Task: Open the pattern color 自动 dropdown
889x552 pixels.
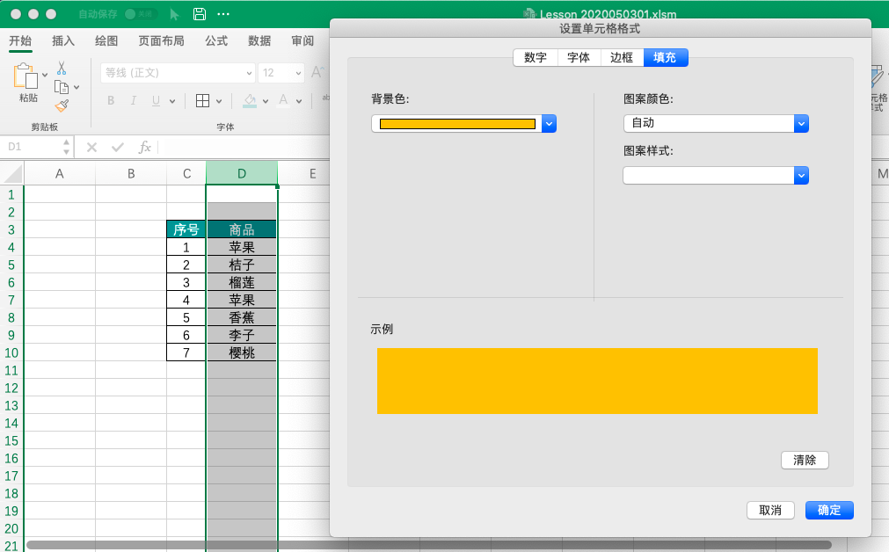Action: [x=800, y=124]
